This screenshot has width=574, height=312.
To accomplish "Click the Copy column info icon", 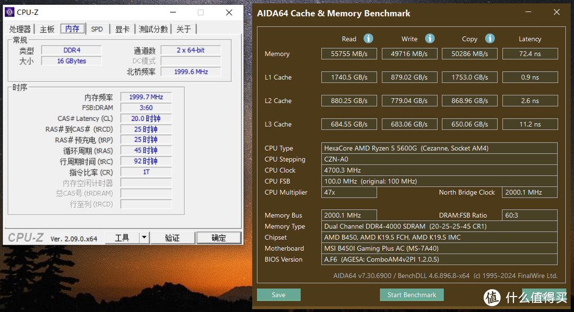I will [x=490, y=39].
